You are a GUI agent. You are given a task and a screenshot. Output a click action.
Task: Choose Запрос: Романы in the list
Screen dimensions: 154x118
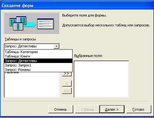click(38, 70)
